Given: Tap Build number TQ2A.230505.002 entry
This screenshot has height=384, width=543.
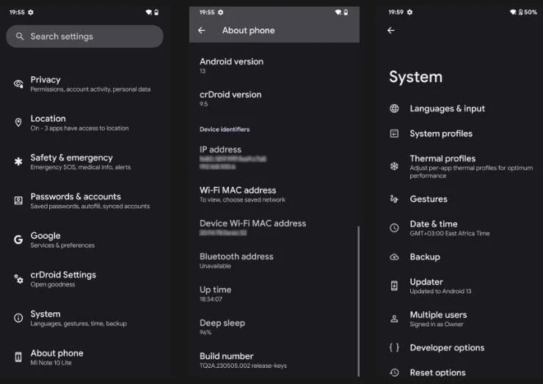Looking at the screenshot, I should point(274,361).
